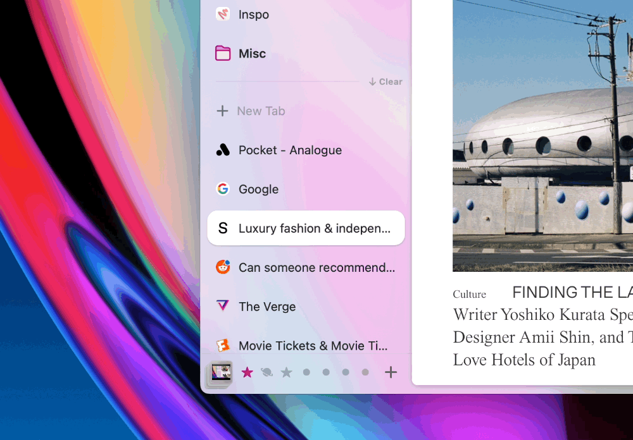Click the Clear button above recent tabs
Image resolution: width=633 pixels, height=440 pixels.
(385, 82)
